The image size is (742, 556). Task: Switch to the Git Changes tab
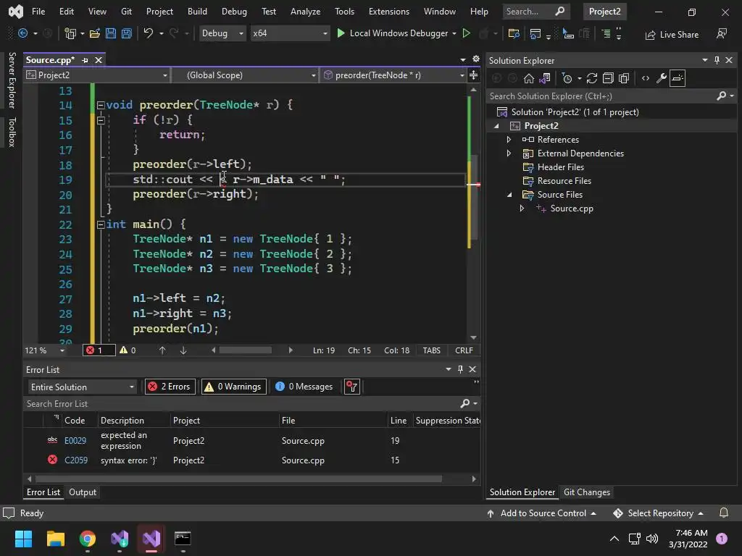(587, 492)
